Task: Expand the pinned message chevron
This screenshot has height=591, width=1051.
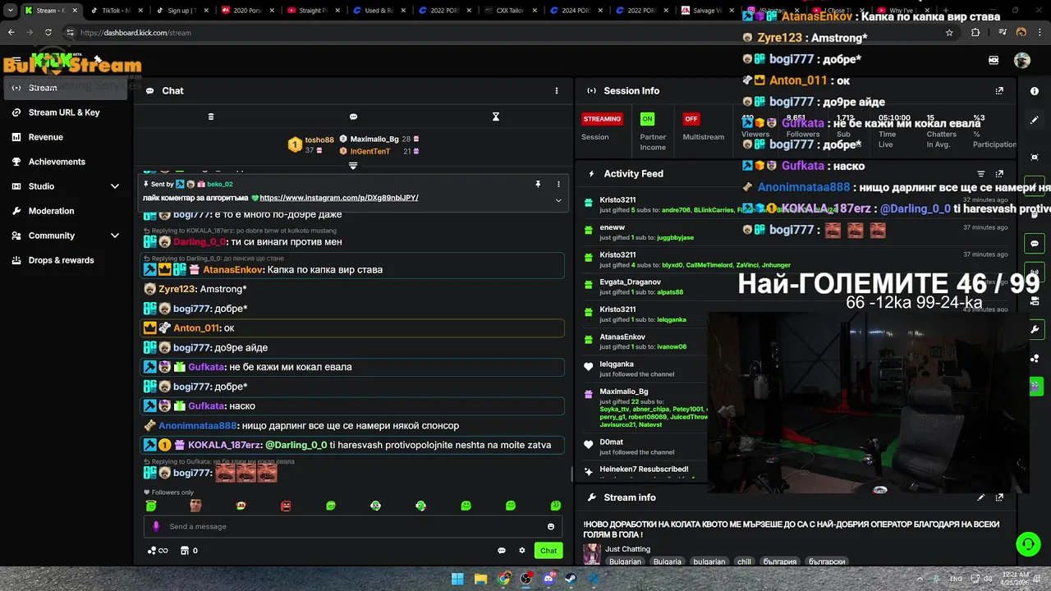Action: coord(558,200)
